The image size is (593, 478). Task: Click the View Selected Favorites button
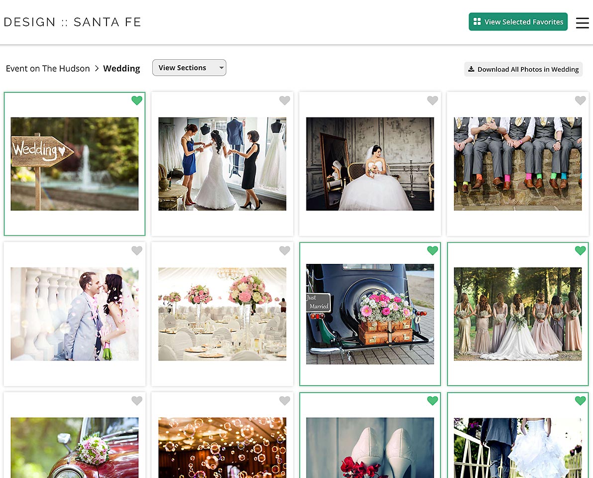(x=518, y=22)
